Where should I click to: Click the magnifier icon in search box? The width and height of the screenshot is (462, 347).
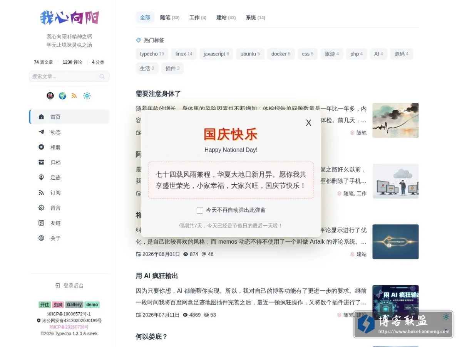tap(102, 76)
